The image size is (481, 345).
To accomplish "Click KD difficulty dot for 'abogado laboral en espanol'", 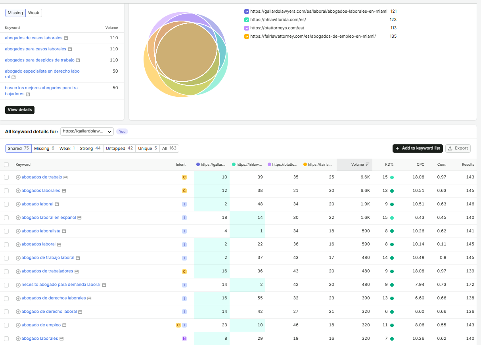I will coord(392,218).
